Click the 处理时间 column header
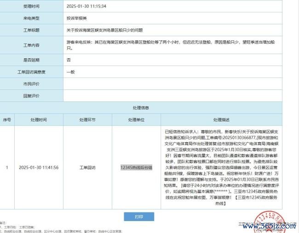Viewport: 299px width, 233px height. click(39, 120)
